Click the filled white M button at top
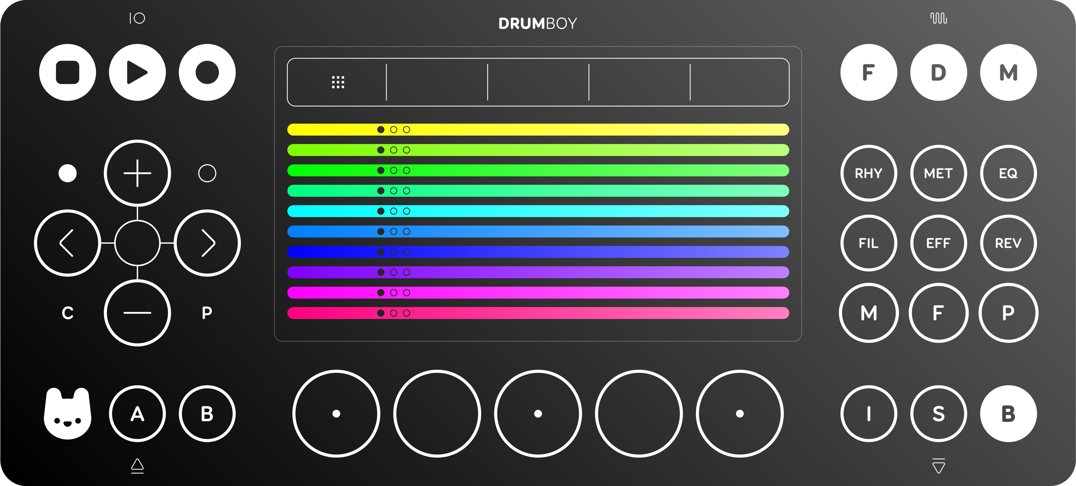 tap(1008, 72)
